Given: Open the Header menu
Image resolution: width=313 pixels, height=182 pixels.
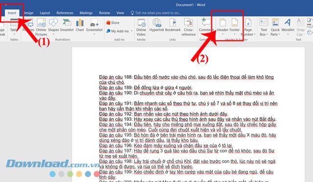Looking at the screenshot, I should 223,26.
